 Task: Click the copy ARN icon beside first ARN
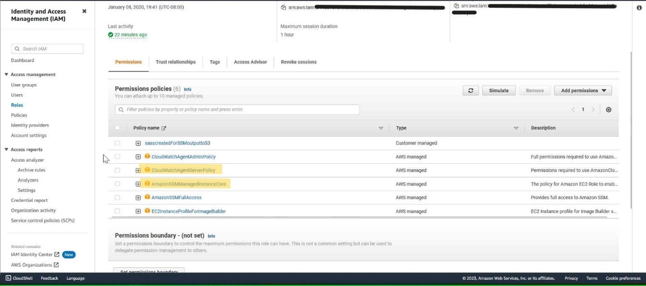point(283,8)
